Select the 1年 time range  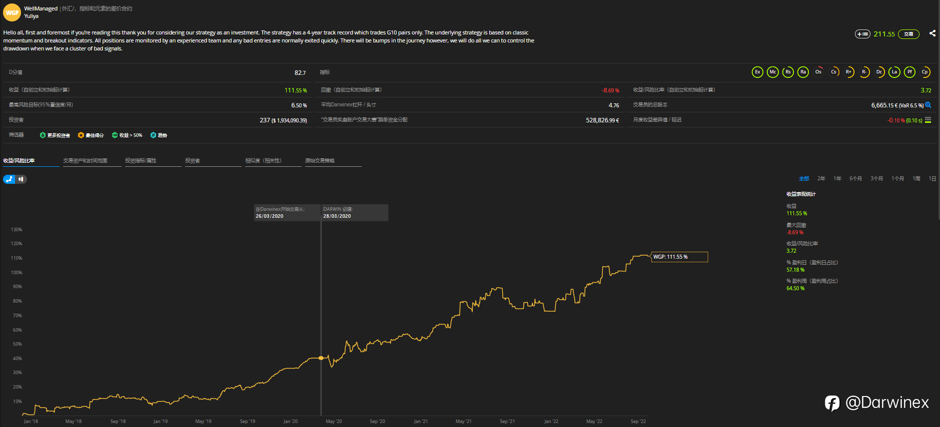point(837,179)
